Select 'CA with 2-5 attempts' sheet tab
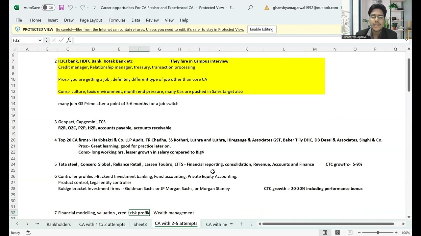Image resolution: width=421 pixels, height=236 pixels. point(176,224)
